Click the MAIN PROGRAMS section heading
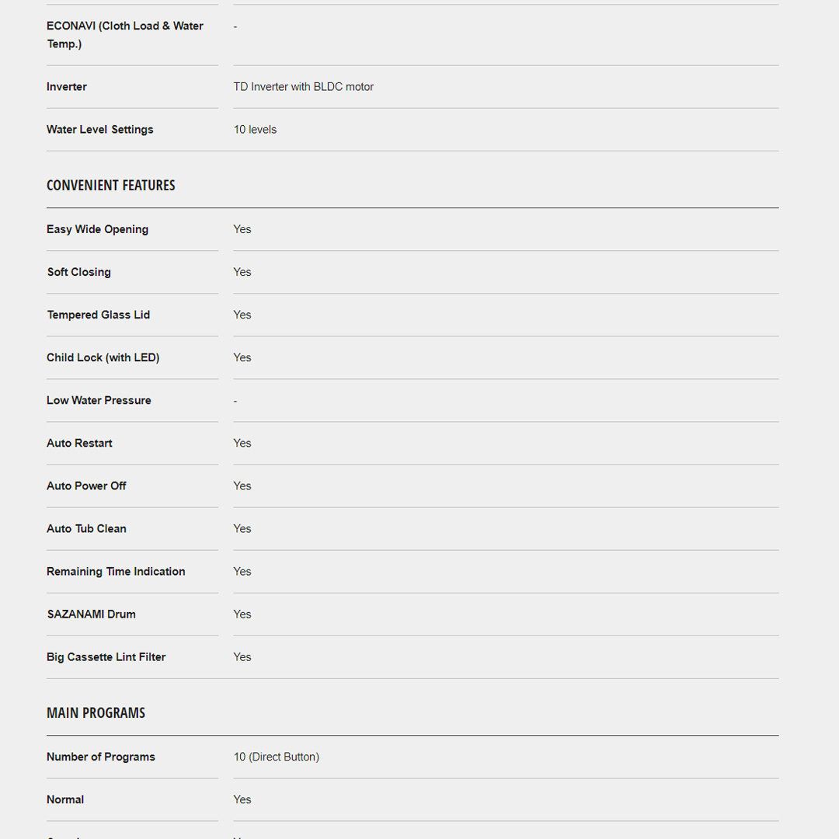This screenshot has width=839, height=839. pyautogui.click(x=96, y=712)
